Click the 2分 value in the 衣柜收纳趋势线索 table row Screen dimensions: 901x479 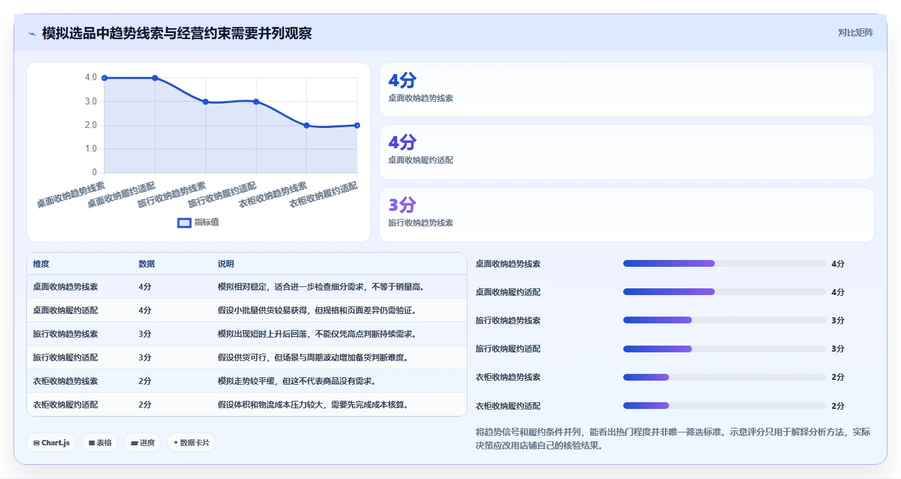pos(145,381)
